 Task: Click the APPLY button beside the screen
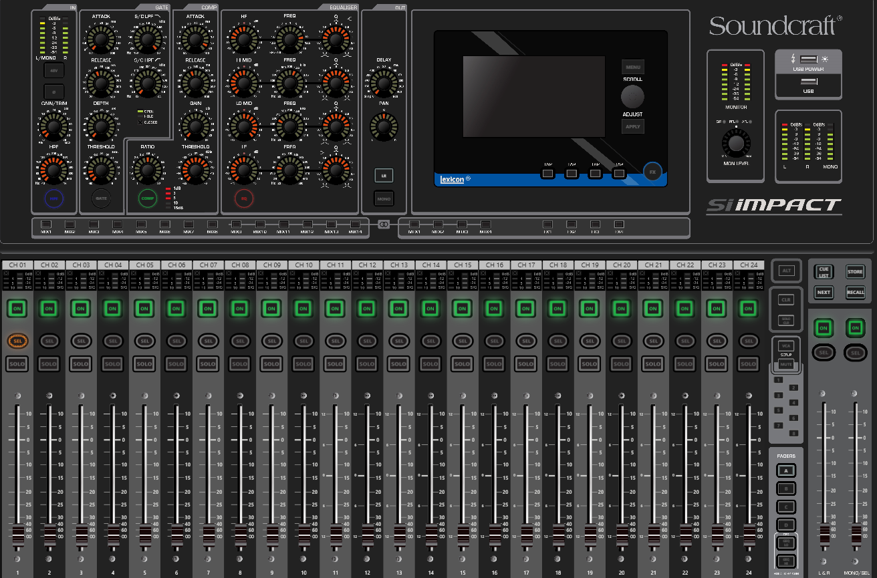coord(632,126)
